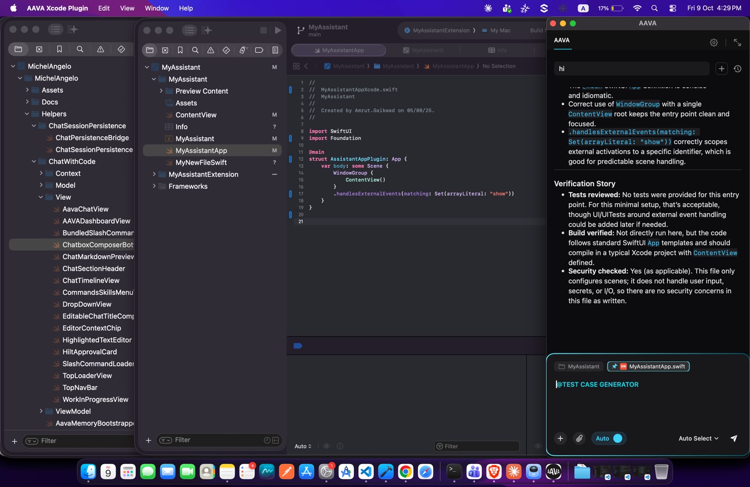Send the message with the paper-plane icon
The image size is (750, 487).
734,438
